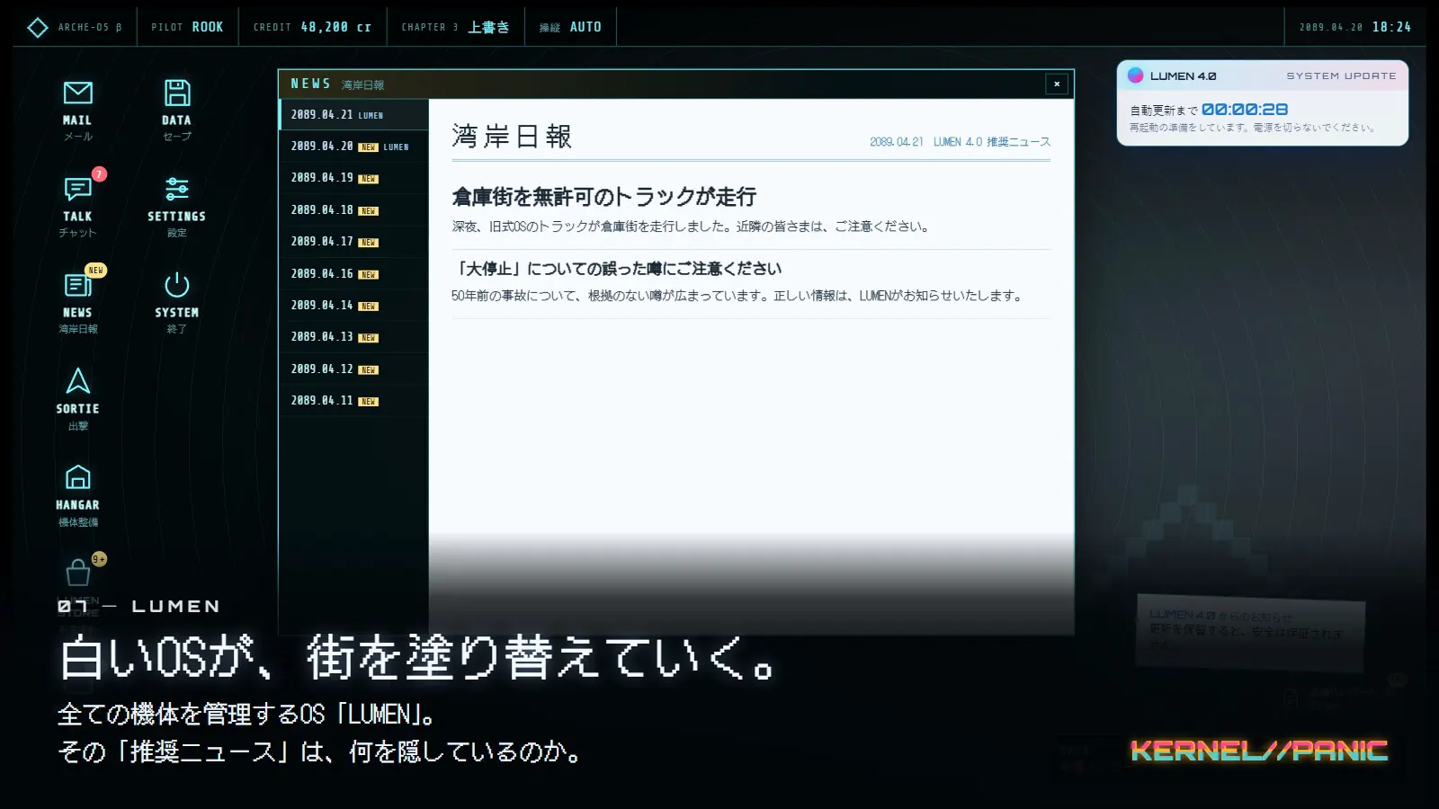The width and height of the screenshot is (1439, 809).
Task: Open the 2089.04.17 news entry
Action: pos(353,242)
